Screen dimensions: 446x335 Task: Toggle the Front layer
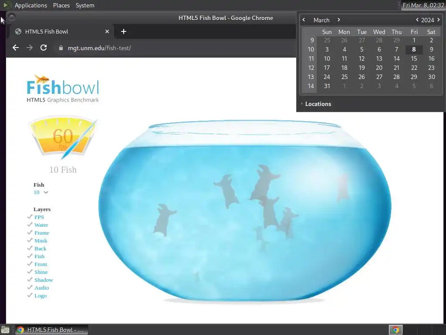coord(30,264)
